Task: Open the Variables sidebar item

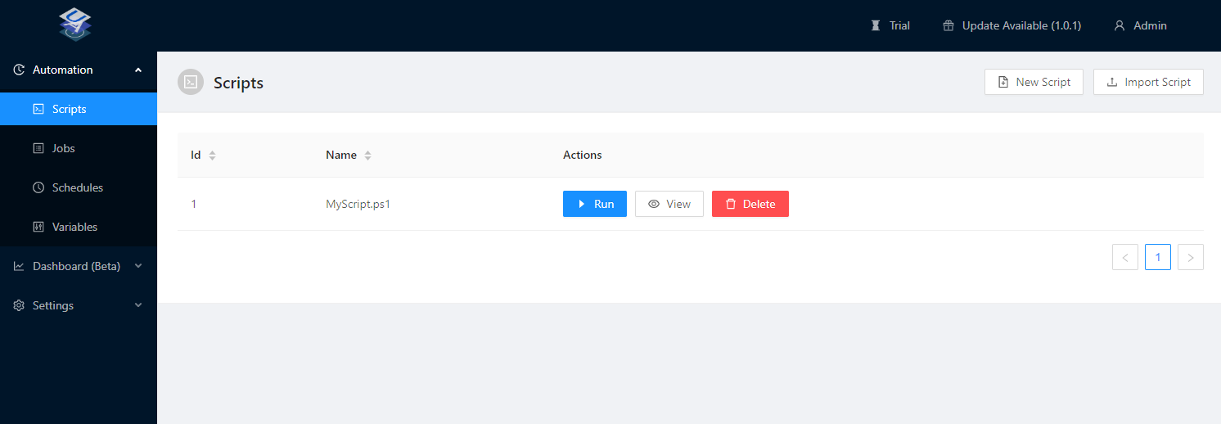Action: (79, 227)
